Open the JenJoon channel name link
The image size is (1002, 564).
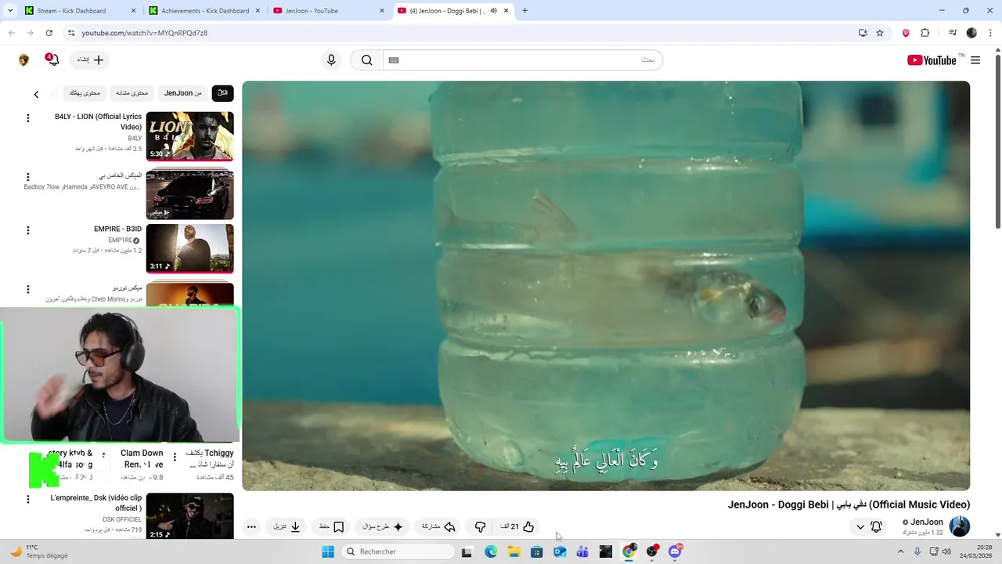click(x=927, y=522)
